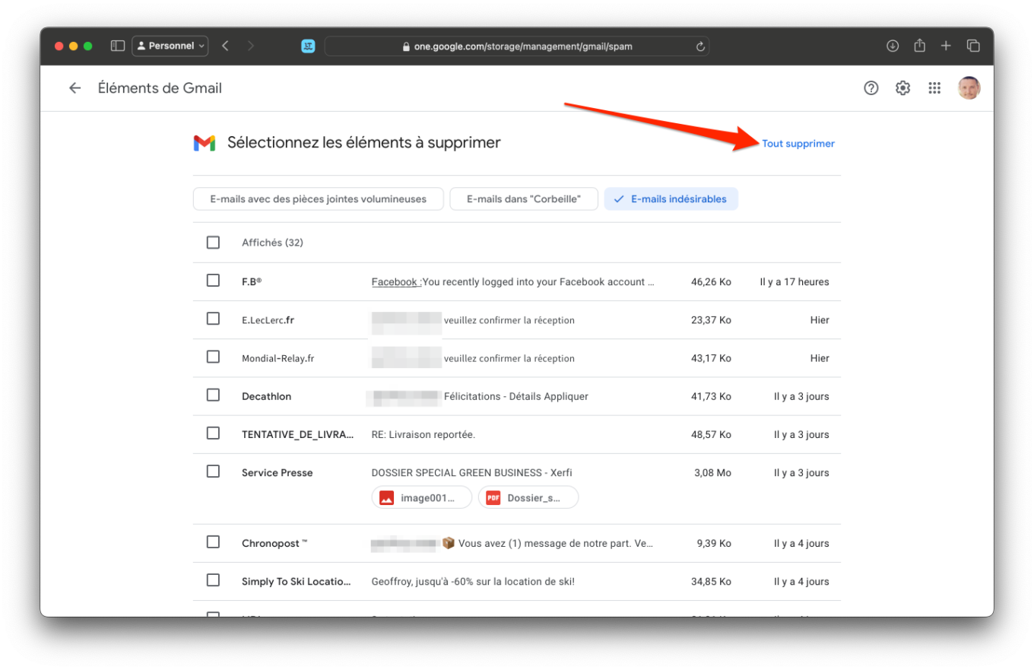Image resolution: width=1034 pixels, height=670 pixels.
Task: Click the Safari share icon
Action: [x=919, y=46]
